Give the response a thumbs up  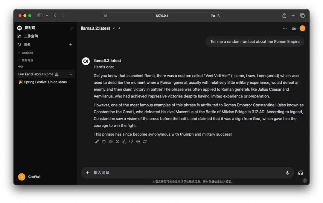point(124,141)
